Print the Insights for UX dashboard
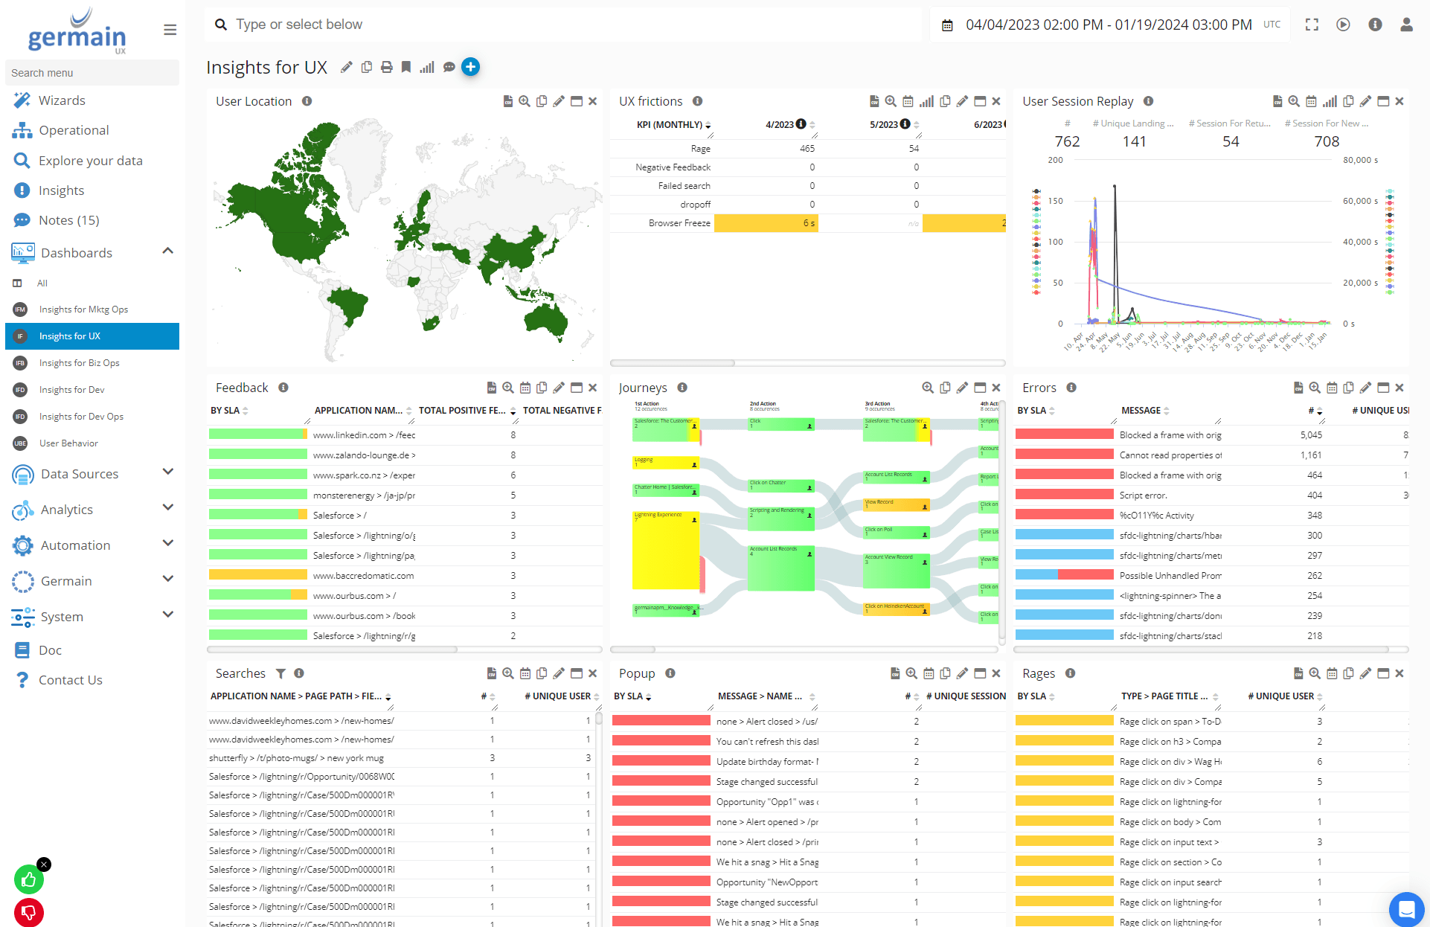Screen dimensions: 1430x927 point(386,68)
